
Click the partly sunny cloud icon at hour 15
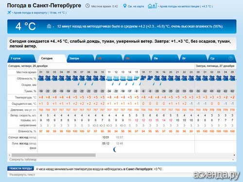137,78
